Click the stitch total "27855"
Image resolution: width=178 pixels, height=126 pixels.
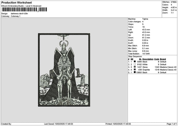point(174,2)
